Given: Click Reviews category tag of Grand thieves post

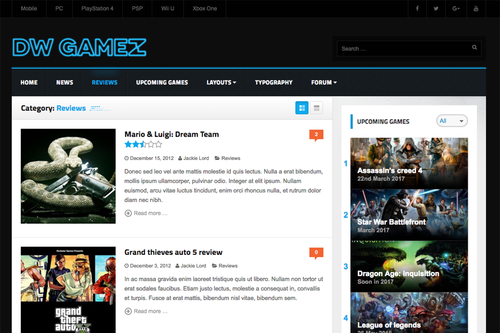Looking at the screenshot, I should (x=228, y=266).
